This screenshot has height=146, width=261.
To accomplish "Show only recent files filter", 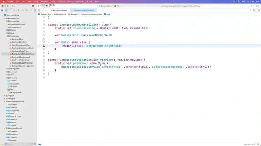I will (32, 144).
